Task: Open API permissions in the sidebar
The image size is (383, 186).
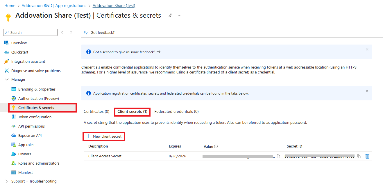Action: tap(31, 126)
